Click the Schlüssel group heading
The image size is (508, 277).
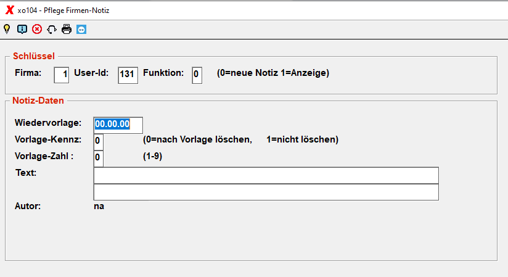(34, 56)
